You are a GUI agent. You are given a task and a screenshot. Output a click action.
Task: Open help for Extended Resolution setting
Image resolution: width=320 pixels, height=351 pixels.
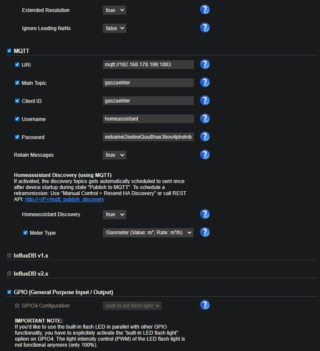[x=205, y=9]
